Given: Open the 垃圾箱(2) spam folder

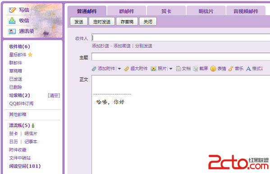Looking at the screenshot, I should pos(20,95).
